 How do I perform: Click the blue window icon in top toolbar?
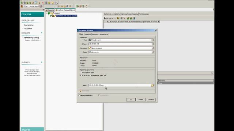click(36, 3)
